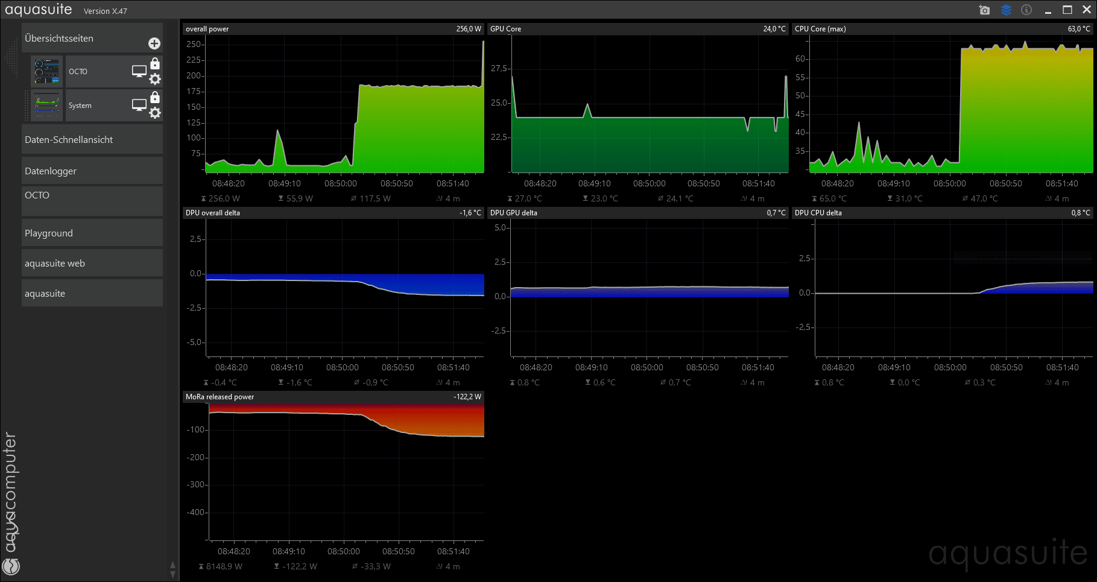Image resolution: width=1097 pixels, height=582 pixels.
Task: Open the System overview page thumbnail
Action: click(47, 106)
